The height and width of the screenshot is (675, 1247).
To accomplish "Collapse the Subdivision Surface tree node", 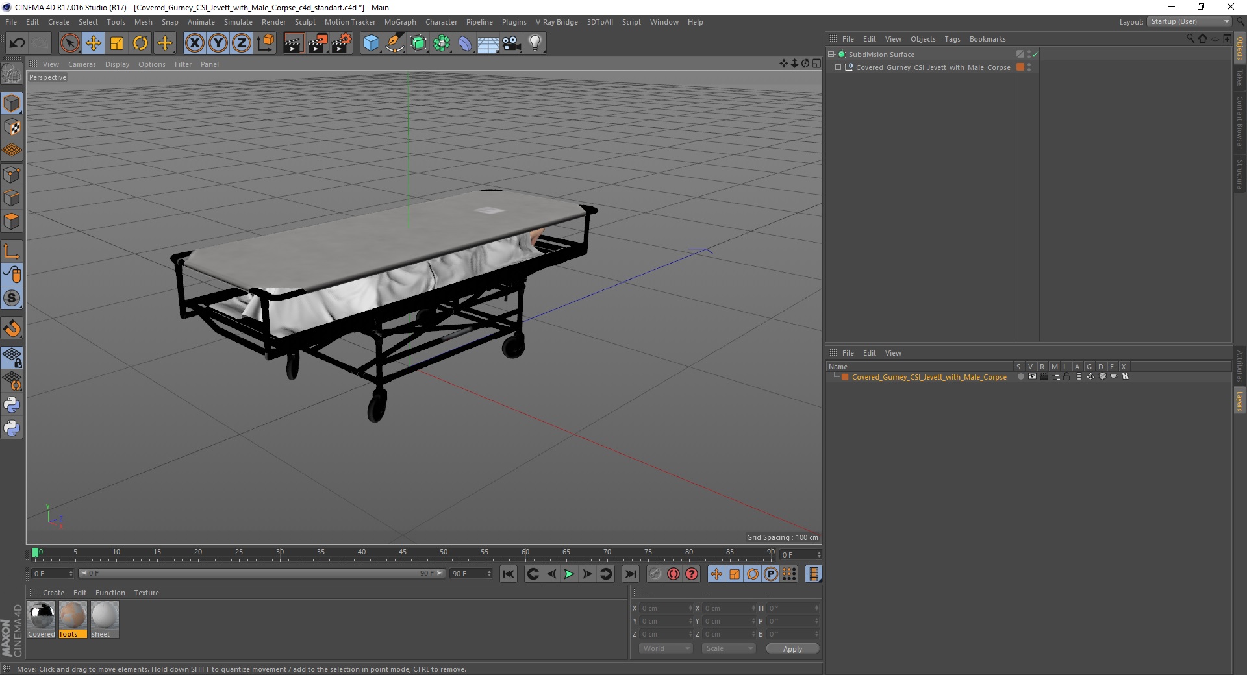I will tap(831, 54).
